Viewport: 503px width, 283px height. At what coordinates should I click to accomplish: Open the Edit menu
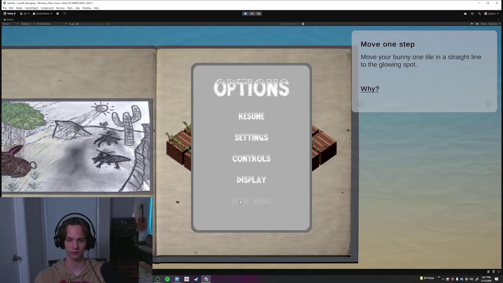(x=11, y=8)
